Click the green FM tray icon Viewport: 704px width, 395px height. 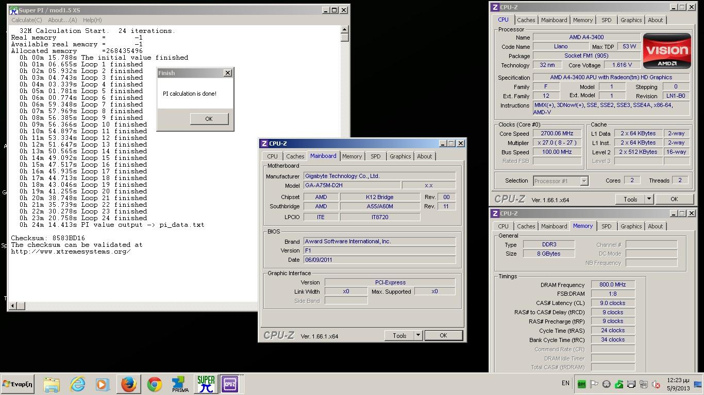[x=581, y=384]
